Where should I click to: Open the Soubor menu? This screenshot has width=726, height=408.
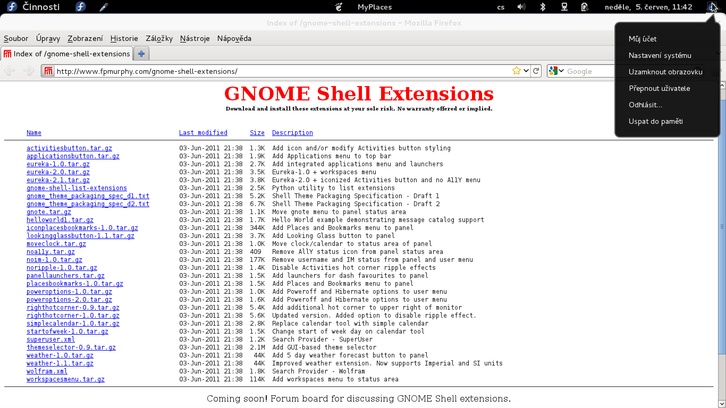pos(16,38)
